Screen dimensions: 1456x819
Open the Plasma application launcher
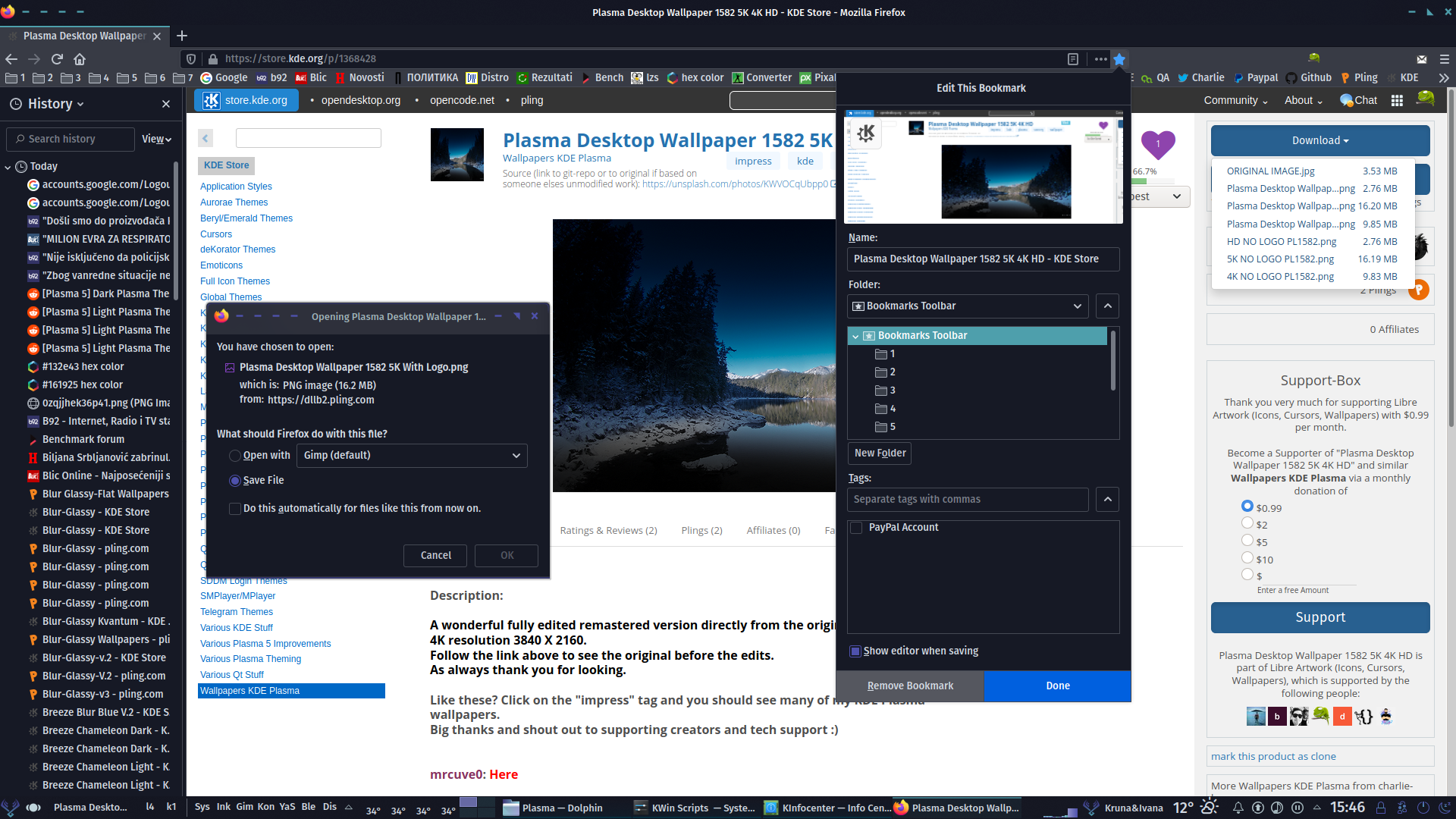[x=10, y=808]
